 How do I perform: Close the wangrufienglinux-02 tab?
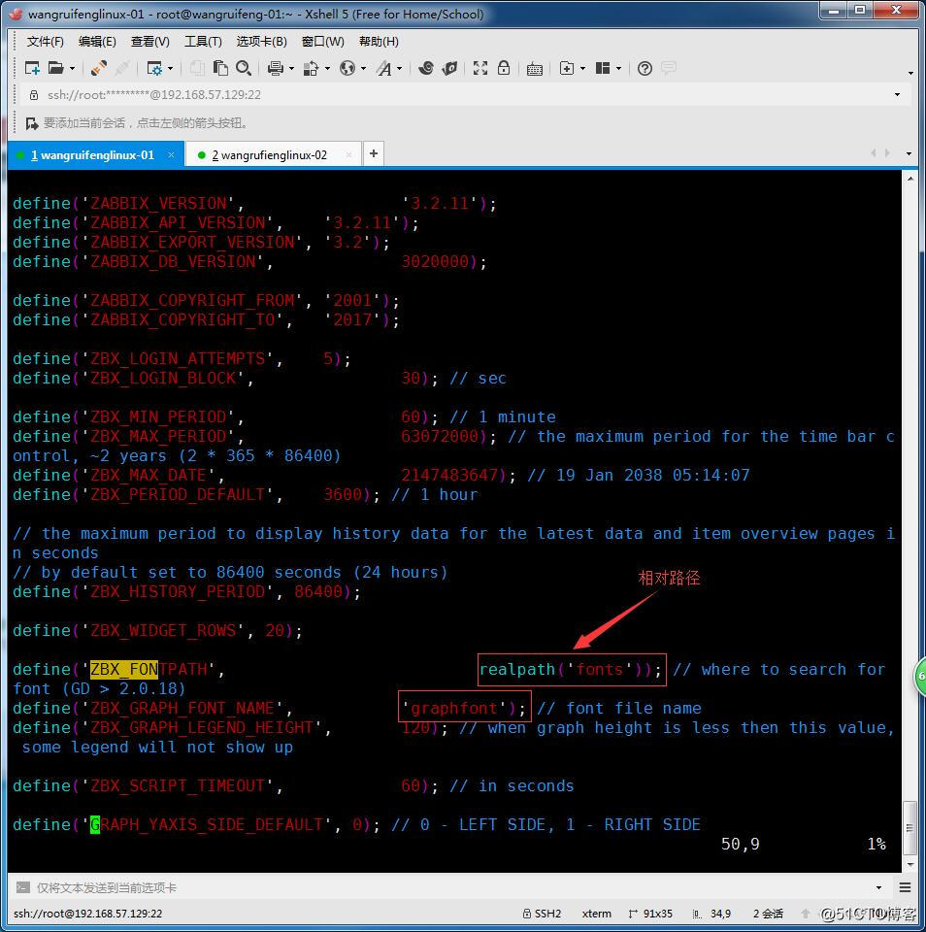click(348, 154)
